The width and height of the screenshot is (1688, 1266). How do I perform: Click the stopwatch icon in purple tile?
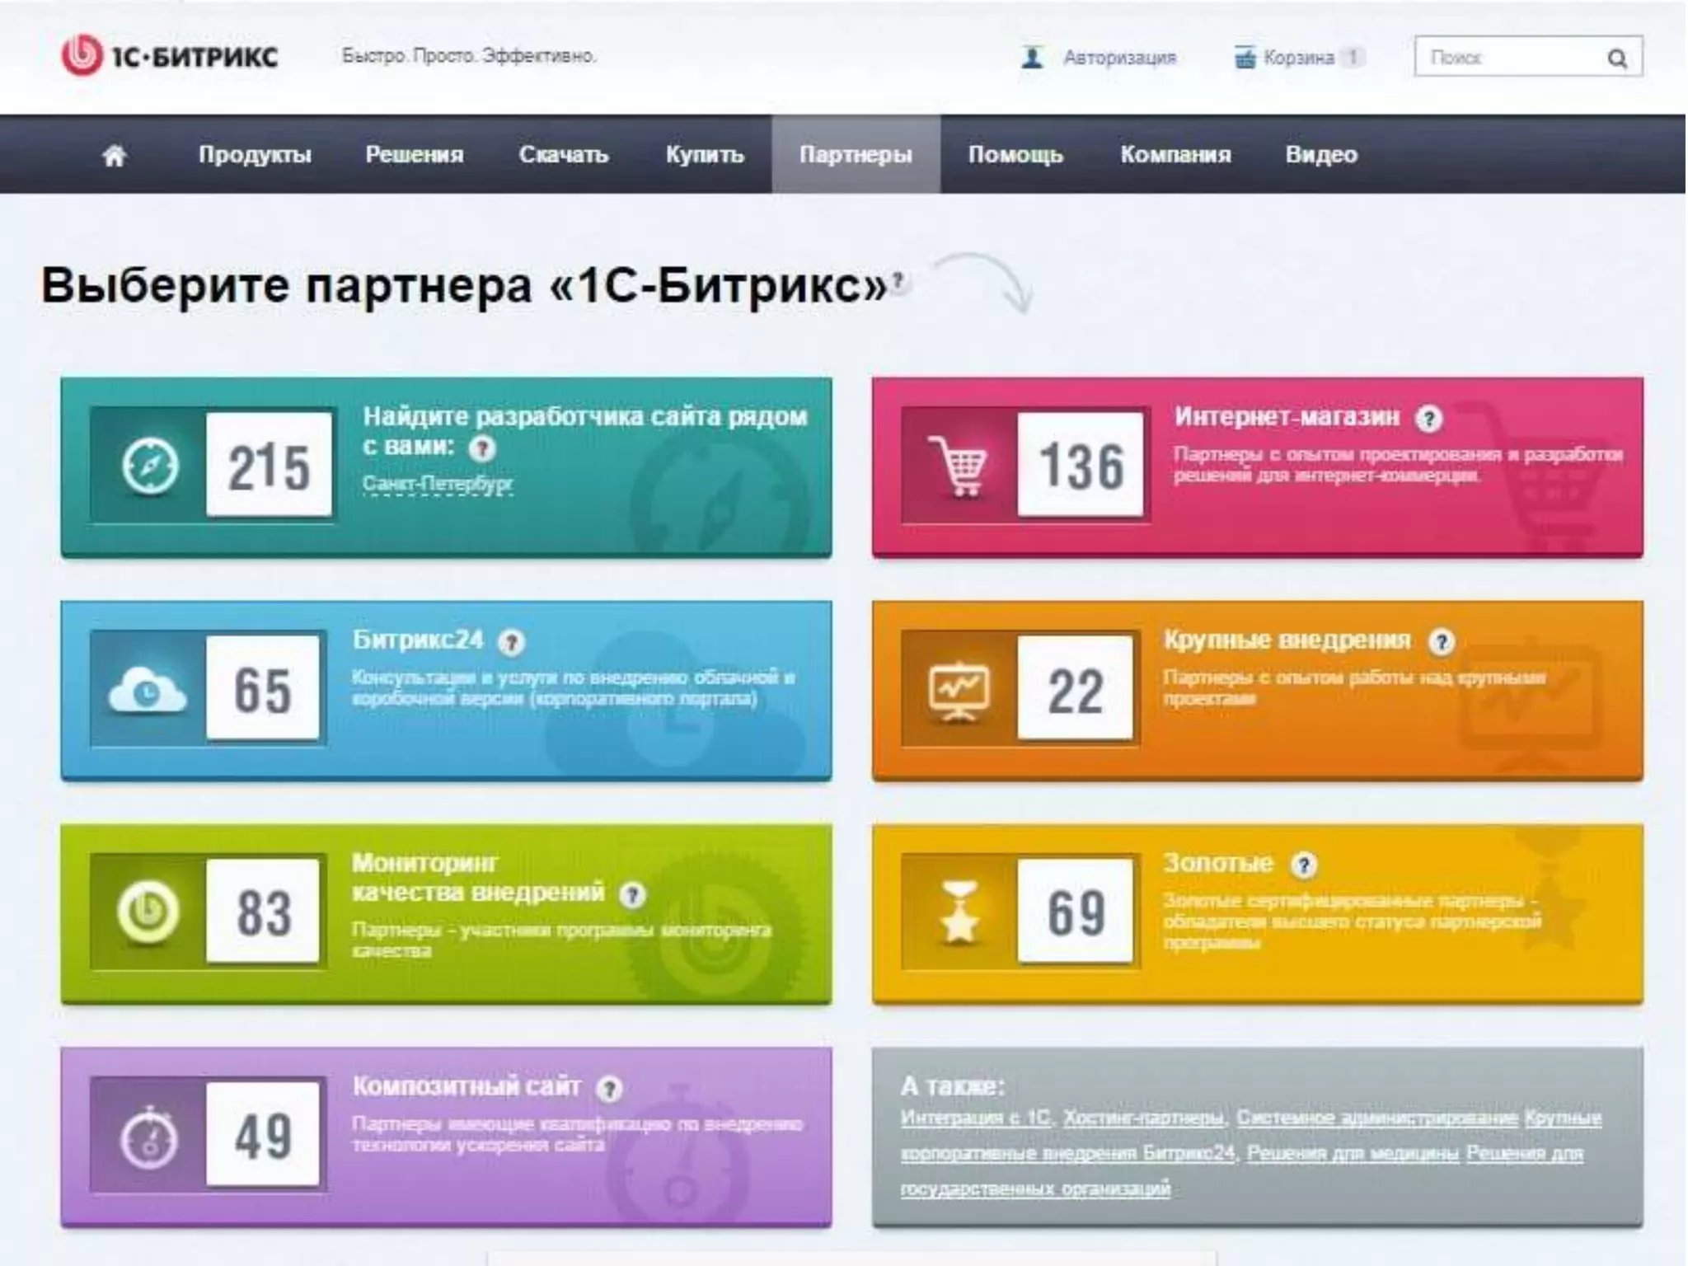pyautogui.click(x=149, y=1138)
